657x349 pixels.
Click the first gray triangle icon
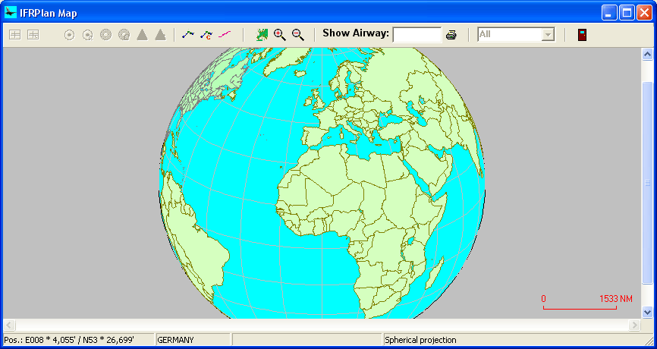pos(142,35)
